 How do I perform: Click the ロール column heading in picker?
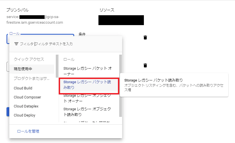[x=69, y=59]
